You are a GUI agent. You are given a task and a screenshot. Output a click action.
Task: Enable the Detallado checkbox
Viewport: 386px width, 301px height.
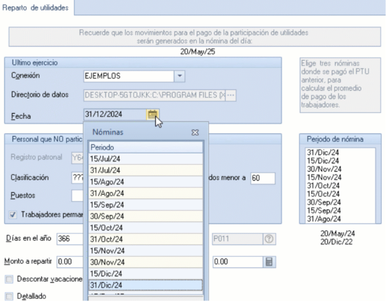point(9,296)
